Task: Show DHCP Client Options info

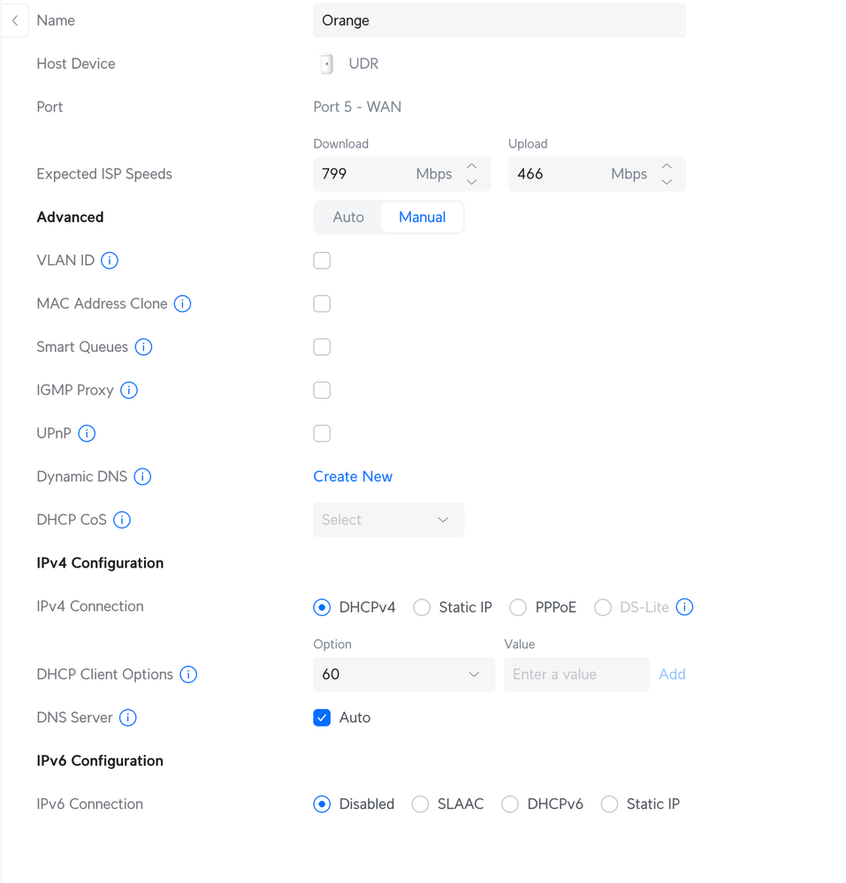Action: 188,674
